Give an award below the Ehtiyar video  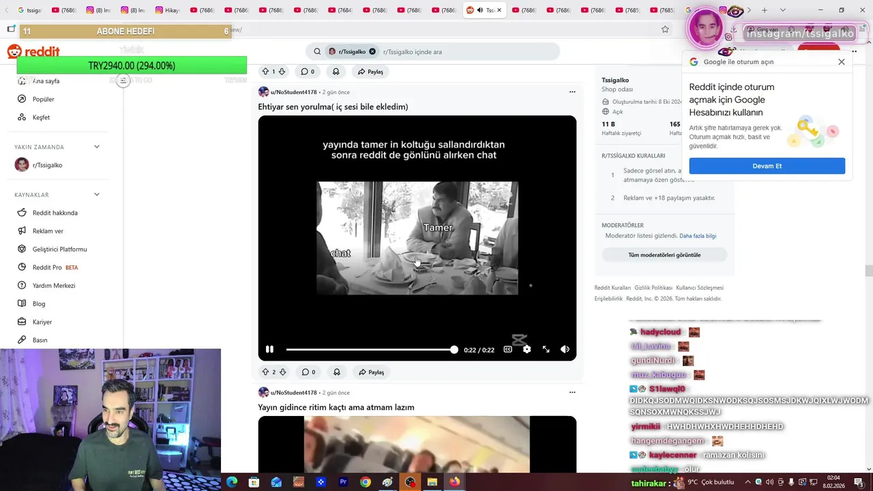[x=336, y=372]
